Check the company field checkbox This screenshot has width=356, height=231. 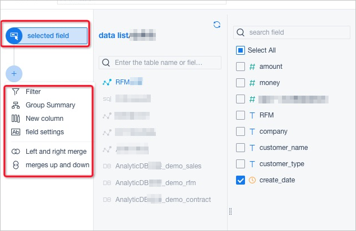[x=241, y=131]
